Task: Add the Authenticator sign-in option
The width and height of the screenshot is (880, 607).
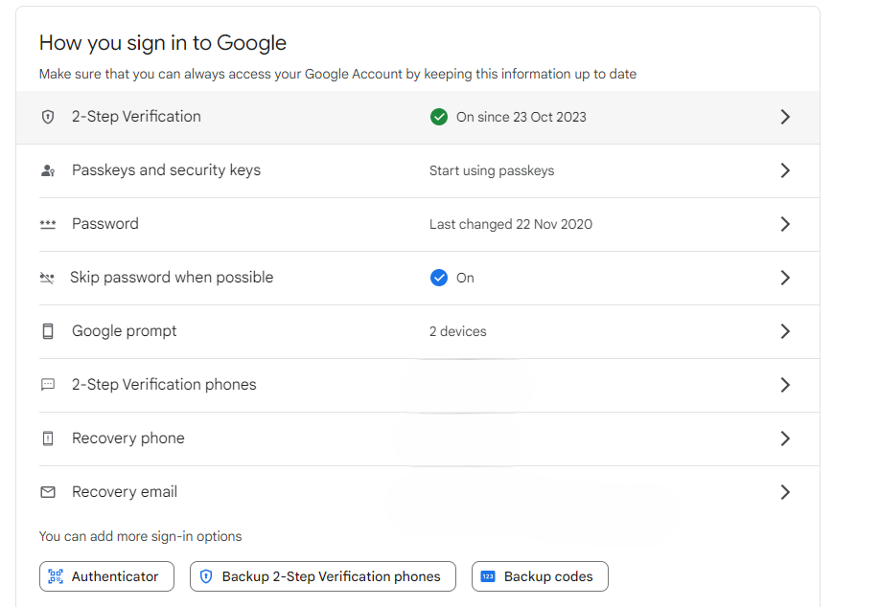Action: (106, 576)
